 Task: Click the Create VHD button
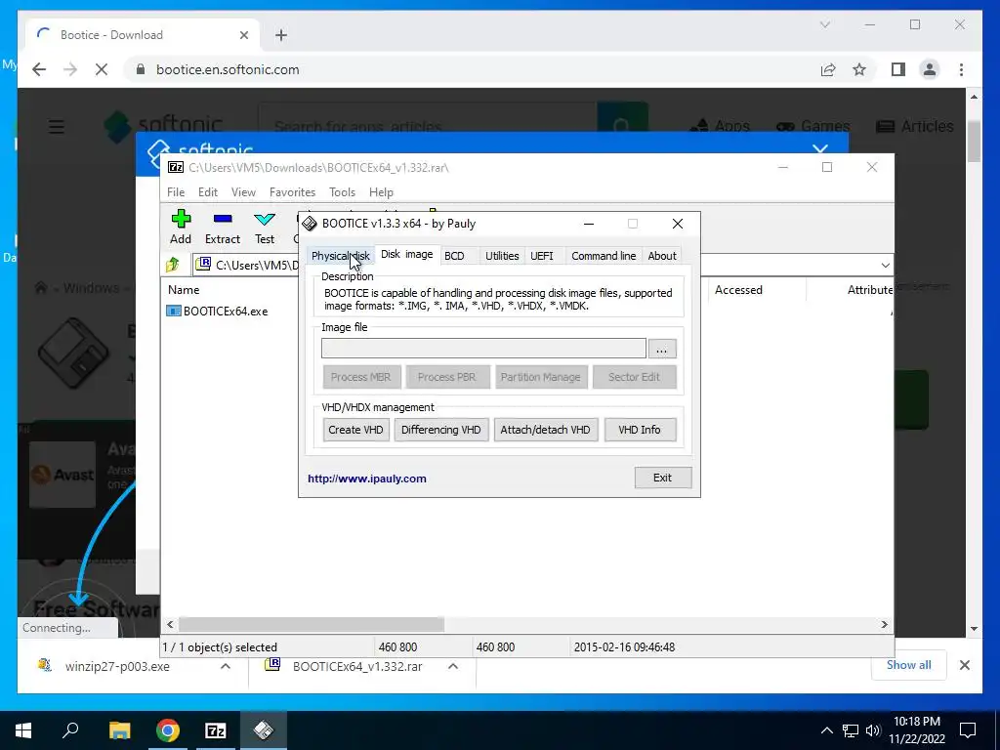[355, 430]
